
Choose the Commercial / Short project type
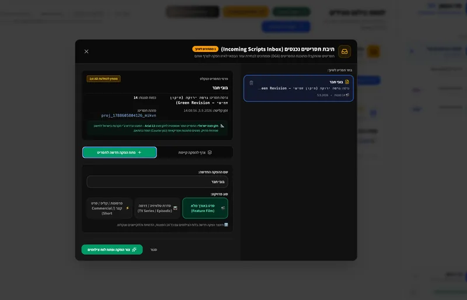coord(109,208)
